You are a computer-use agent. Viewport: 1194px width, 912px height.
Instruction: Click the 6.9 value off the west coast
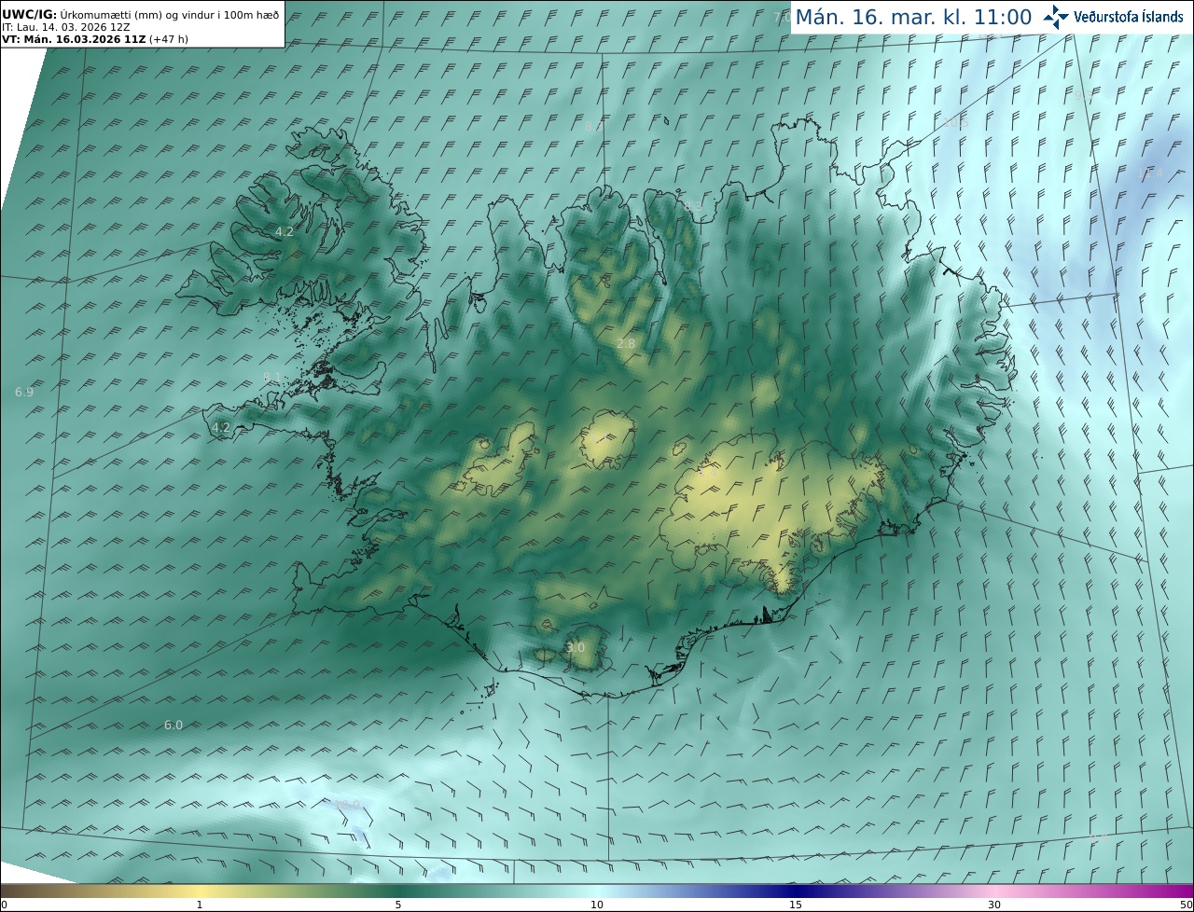[24, 392]
